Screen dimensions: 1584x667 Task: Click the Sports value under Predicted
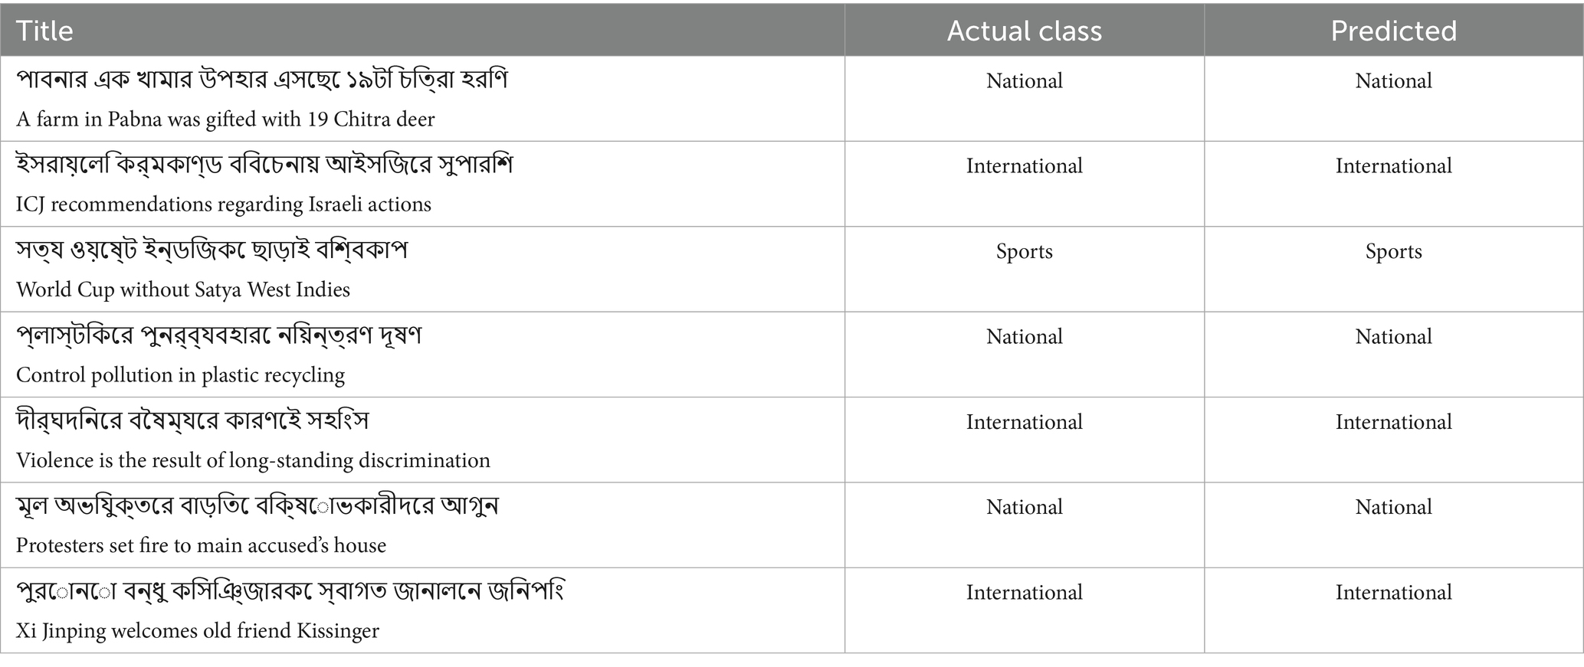point(1393,251)
